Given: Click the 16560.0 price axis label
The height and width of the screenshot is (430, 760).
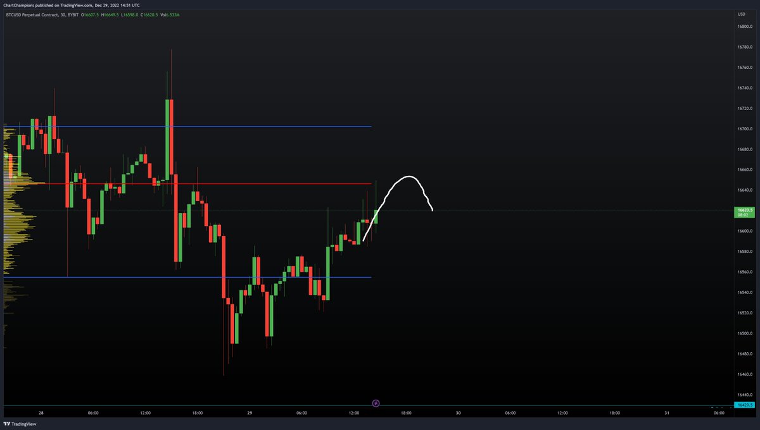Looking at the screenshot, I should click(x=744, y=272).
